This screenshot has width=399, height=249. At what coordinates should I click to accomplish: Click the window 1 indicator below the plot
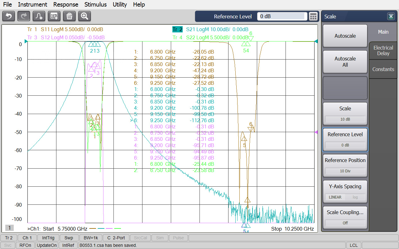[x=9, y=227]
